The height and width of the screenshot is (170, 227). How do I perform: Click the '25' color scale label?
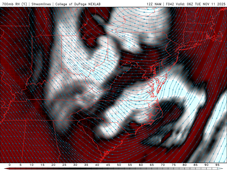point(64,165)
